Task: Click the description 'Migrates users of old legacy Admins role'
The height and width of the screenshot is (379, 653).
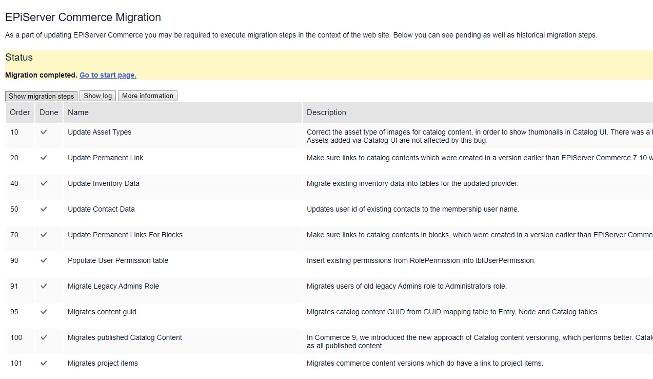Action: point(407,286)
